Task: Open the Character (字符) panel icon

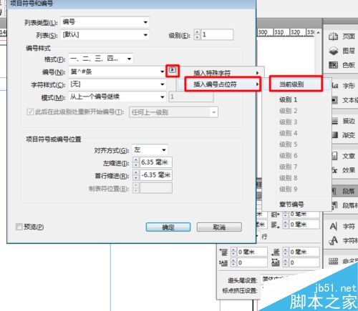Action: click(334, 226)
